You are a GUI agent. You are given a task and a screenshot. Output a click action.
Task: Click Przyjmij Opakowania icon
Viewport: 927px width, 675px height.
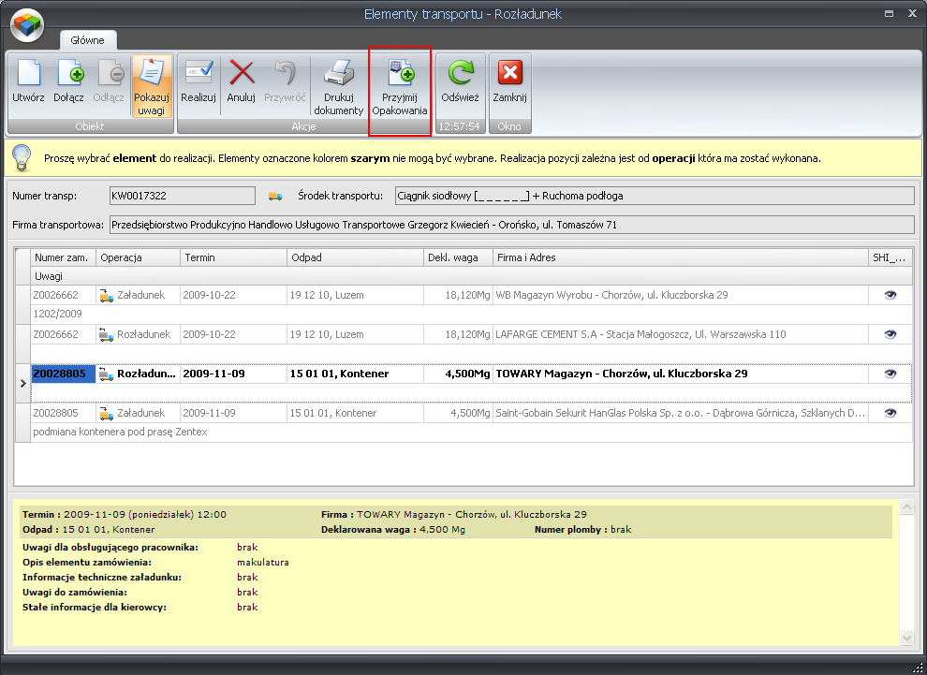[x=400, y=73]
